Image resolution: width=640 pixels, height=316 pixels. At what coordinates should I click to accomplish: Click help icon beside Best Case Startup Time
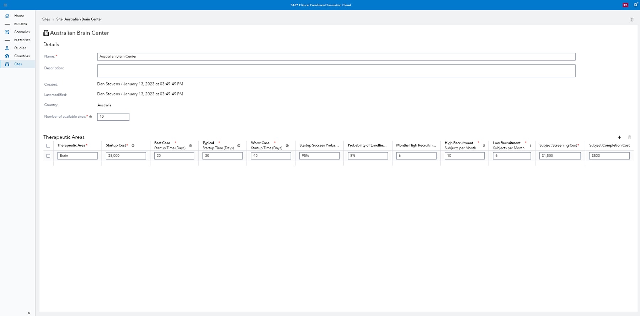191,146
